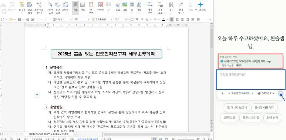Click the 개체 선택 object select icon

coord(150,5)
